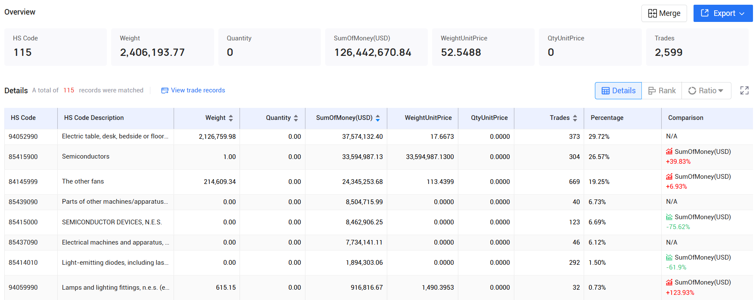Viewport: 756px width, 300px height.
Task: Click the 33,594,987.13 money value
Action: point(363,157)
